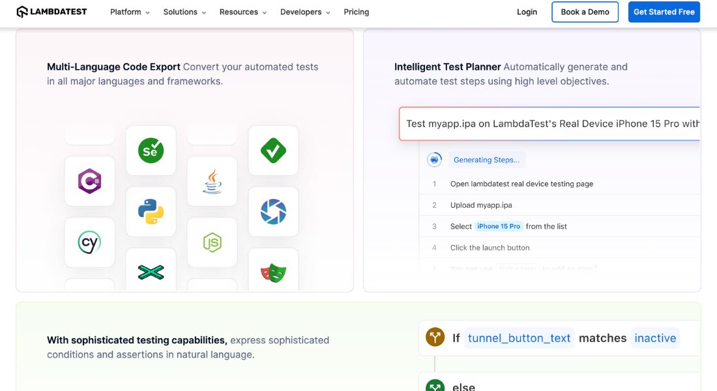Select the Cypress cy icon
The height and width of the screenshot is (391, 717).
[x=90, y=242]
